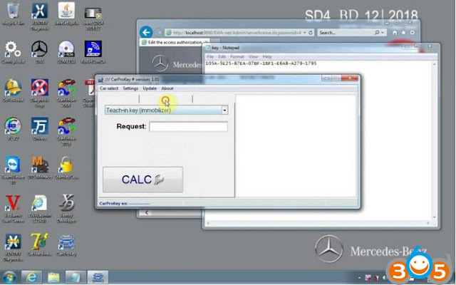Refresh the page in the browser
This screenshot has height=285, width=456.
pos(311,32)
